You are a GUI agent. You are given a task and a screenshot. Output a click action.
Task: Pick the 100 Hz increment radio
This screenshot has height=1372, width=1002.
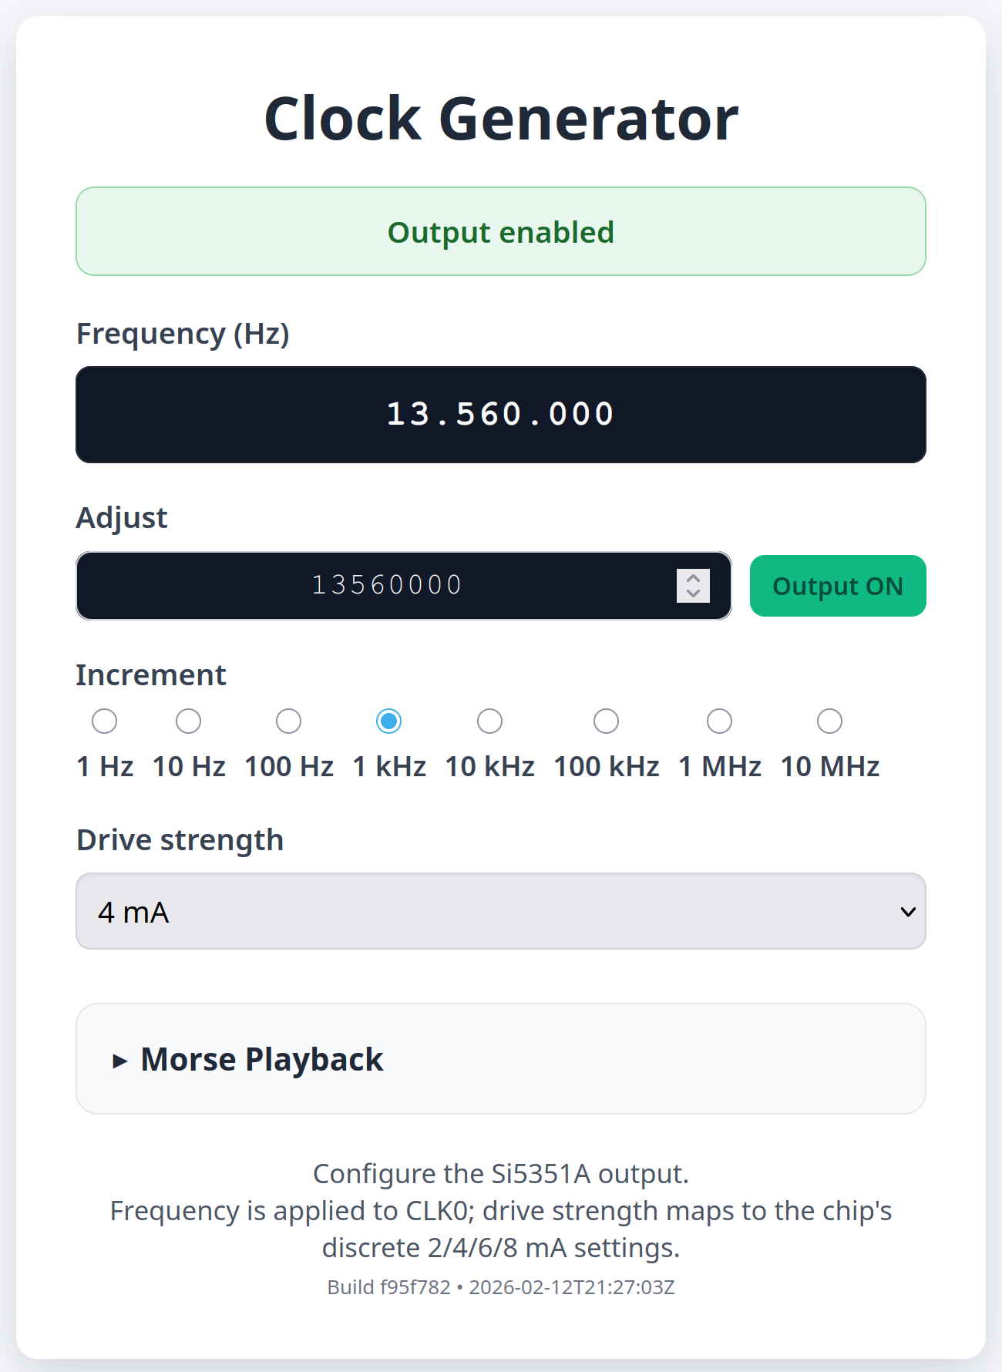pos(289,721)
